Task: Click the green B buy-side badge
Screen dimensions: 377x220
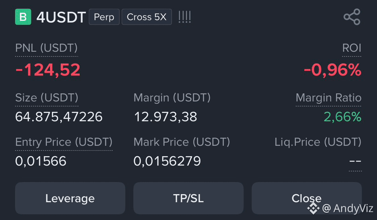Action: tap(23, 17)
